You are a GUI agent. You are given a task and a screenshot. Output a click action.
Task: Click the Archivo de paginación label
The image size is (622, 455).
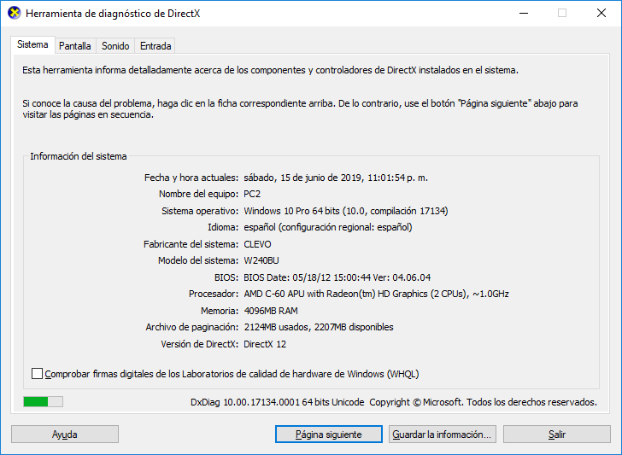[192, 328]
